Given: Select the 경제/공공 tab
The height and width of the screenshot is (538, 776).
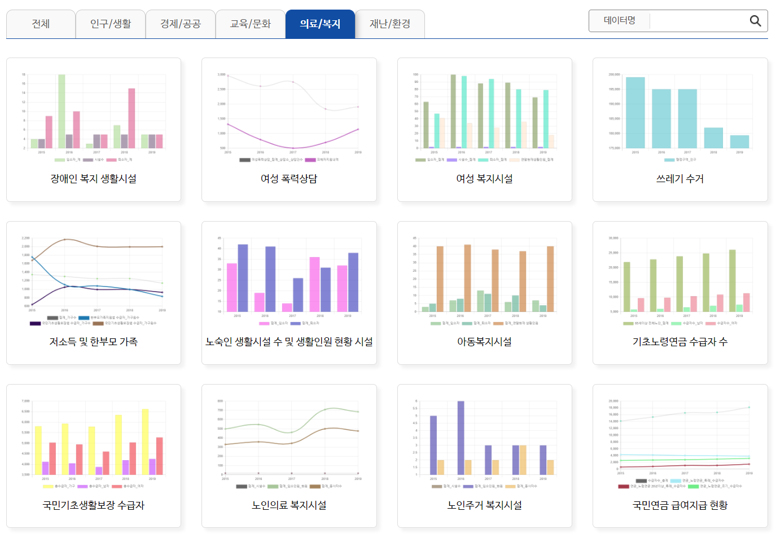Looking at the screenshot, I should (x=181, y=24).
